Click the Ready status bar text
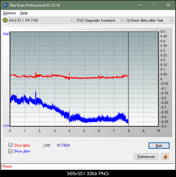 (x=7, y=166)
